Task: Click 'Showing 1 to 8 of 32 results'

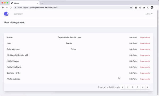Action: [x=109, y=87]
